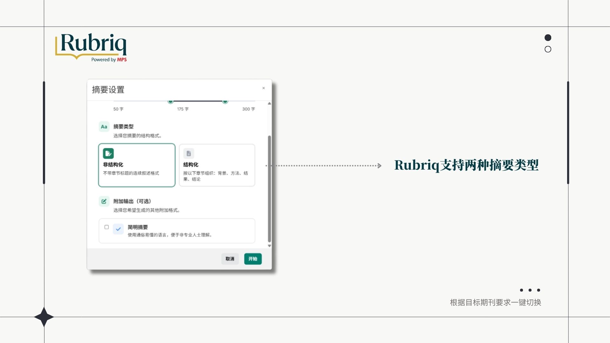Viewport: 610px width, 343px height.
Task: Click the dialog scrollbar down arrow
Action: (269, 246)
